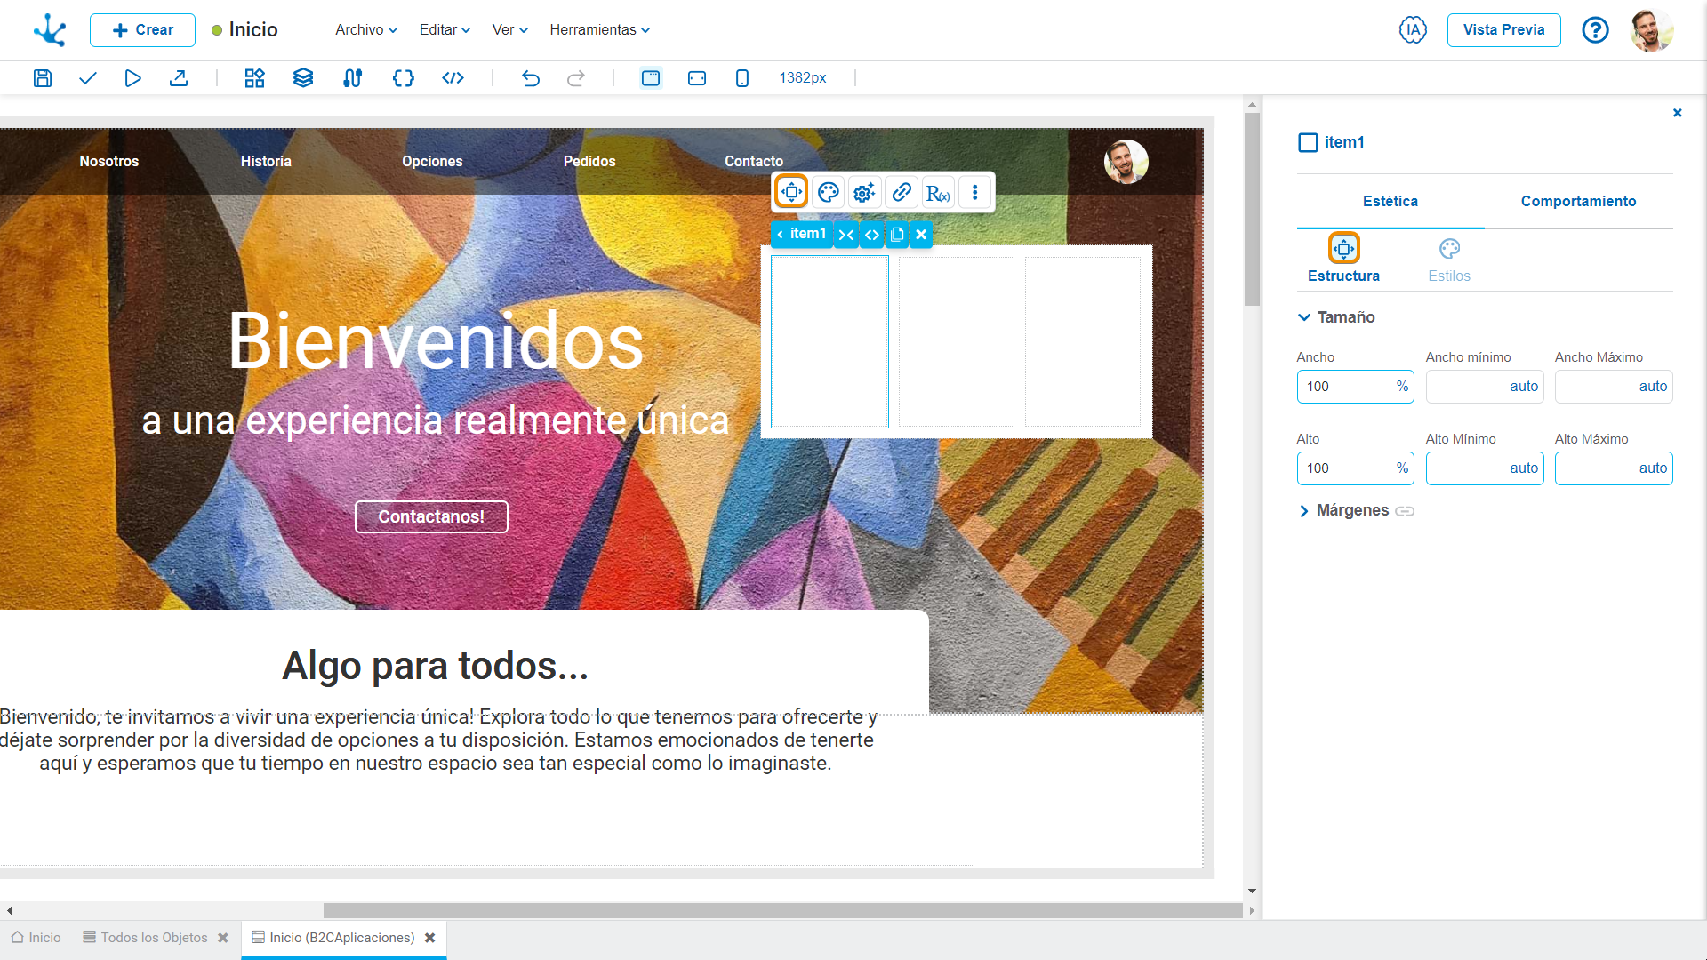Open the curly braces code icon
The image size is (1707, 960).
(x=404, y=78)
